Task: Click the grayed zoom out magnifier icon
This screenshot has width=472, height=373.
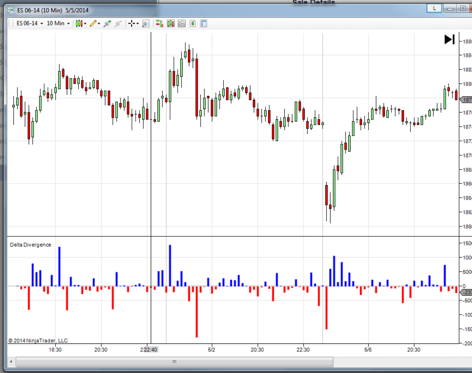Action: (118, 23)
